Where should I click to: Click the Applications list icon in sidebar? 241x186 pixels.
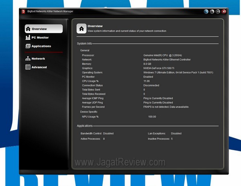(28, 46)
